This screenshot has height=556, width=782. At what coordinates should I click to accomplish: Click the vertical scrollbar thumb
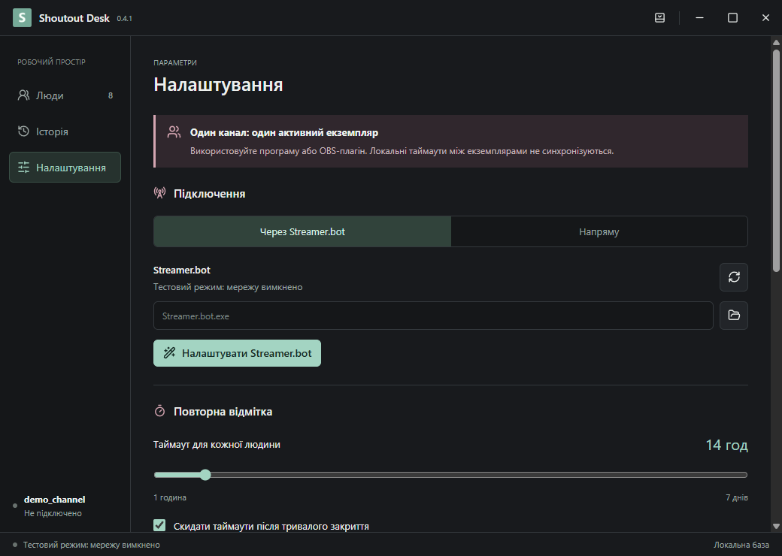(x=776, y=161)
